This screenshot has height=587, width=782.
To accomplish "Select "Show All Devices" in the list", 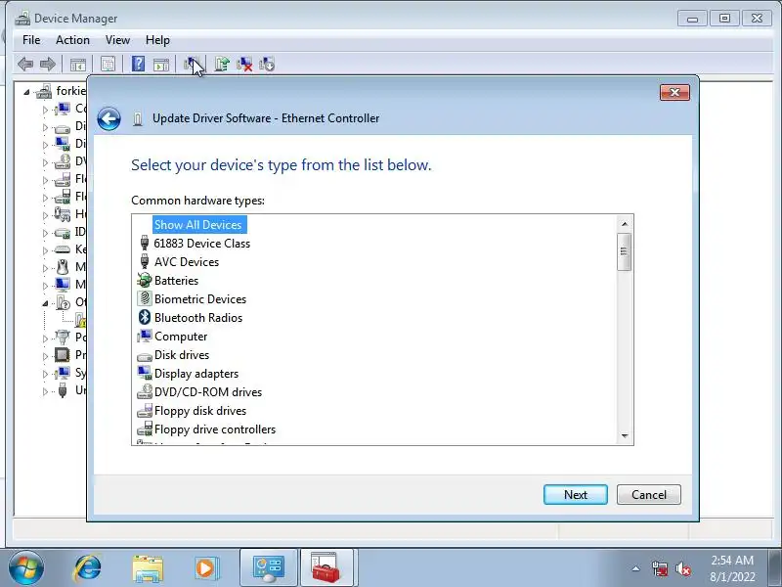I will pos(198,225).
